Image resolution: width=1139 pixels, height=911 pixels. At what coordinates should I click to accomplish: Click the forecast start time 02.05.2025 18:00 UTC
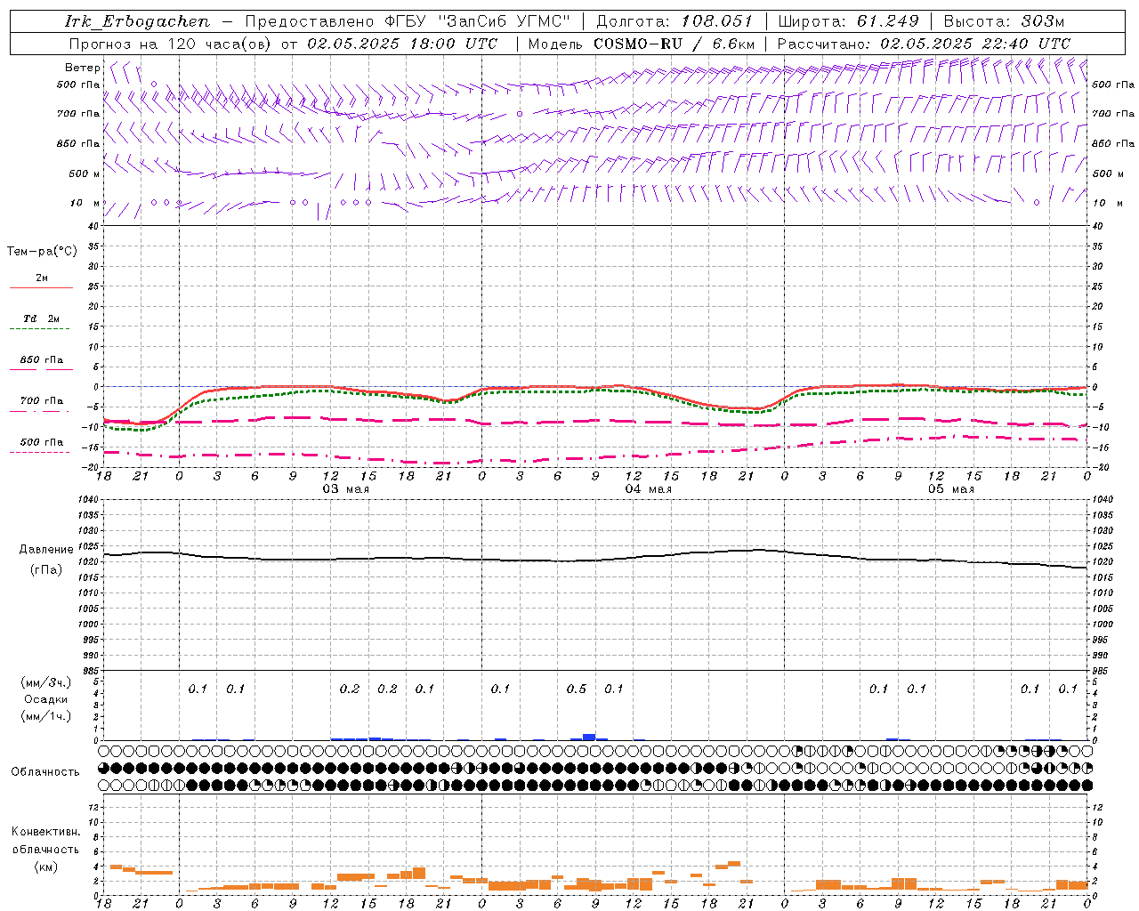click(402, 44)
